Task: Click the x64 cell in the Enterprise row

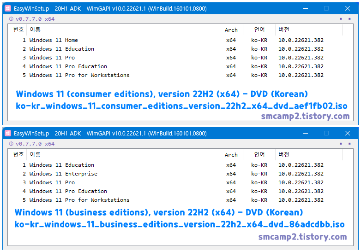Action: [x=231, y=174]
